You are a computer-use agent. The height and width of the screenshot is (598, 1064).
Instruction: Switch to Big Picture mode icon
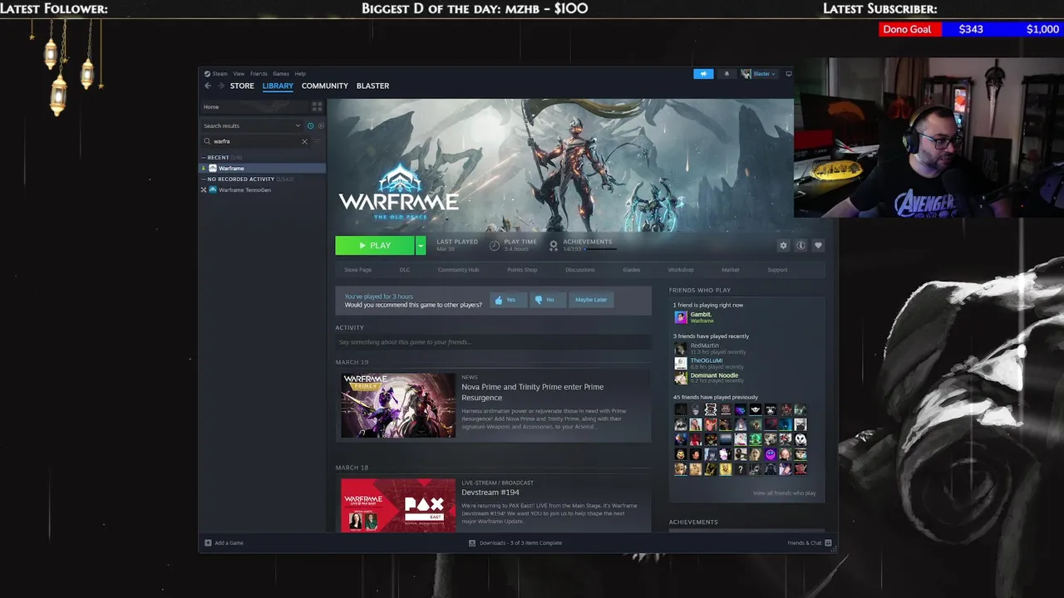[788, 74]
